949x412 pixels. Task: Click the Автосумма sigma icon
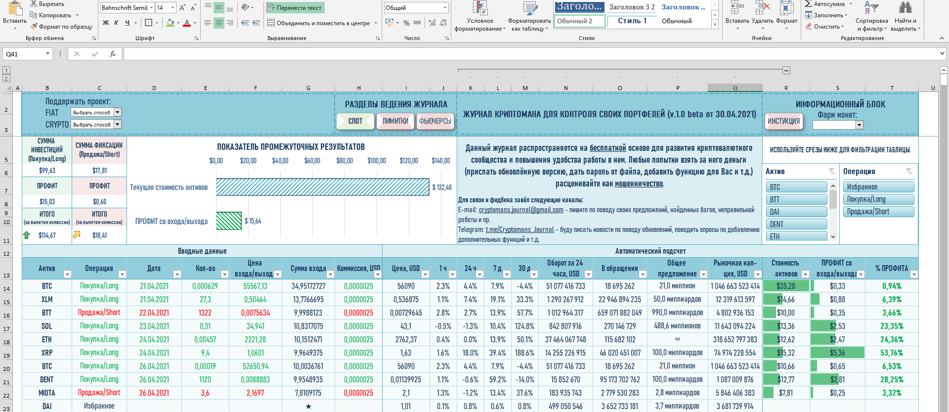pyautogui.click(x=809, y=4)
